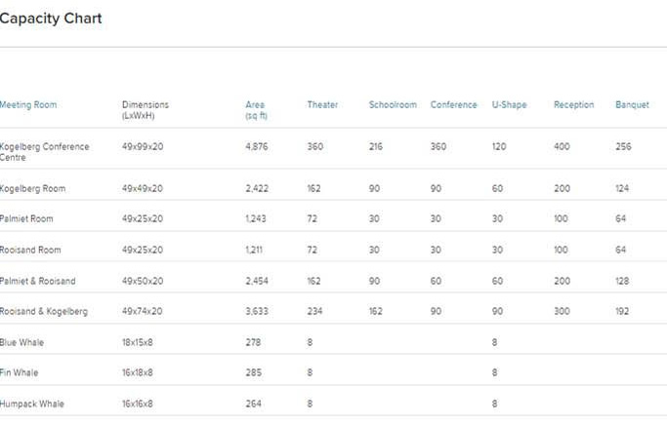
Task: Select the U-Shape column header
Action: tap(509, 105)
